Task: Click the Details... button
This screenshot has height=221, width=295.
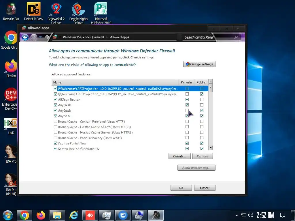Action: [x=179, y=156]
